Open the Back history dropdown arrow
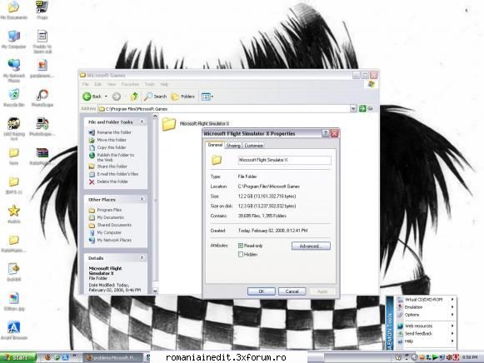The image size is (484, 363). [x=106, y=97]
